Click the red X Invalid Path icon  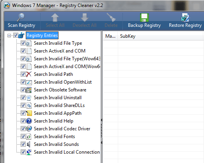pyautogui.click(x=28, y=74)
